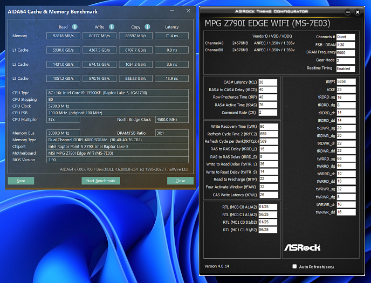Click the ChannelA0 24576MB row
The image size is (371, 283).
click(250, 43)
